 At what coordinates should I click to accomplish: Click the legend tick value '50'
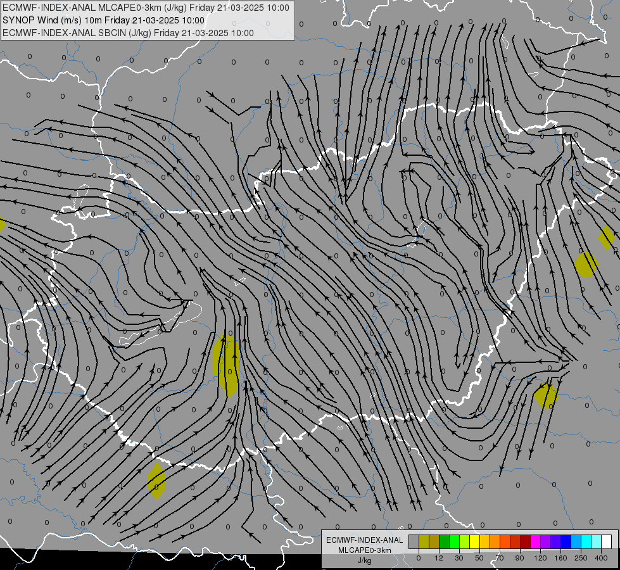479,558
